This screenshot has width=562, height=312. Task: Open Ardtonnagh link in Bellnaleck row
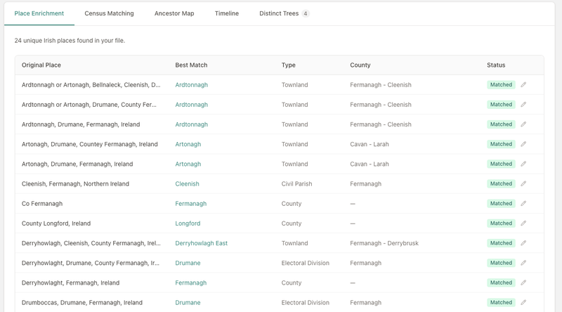(191, 84)
